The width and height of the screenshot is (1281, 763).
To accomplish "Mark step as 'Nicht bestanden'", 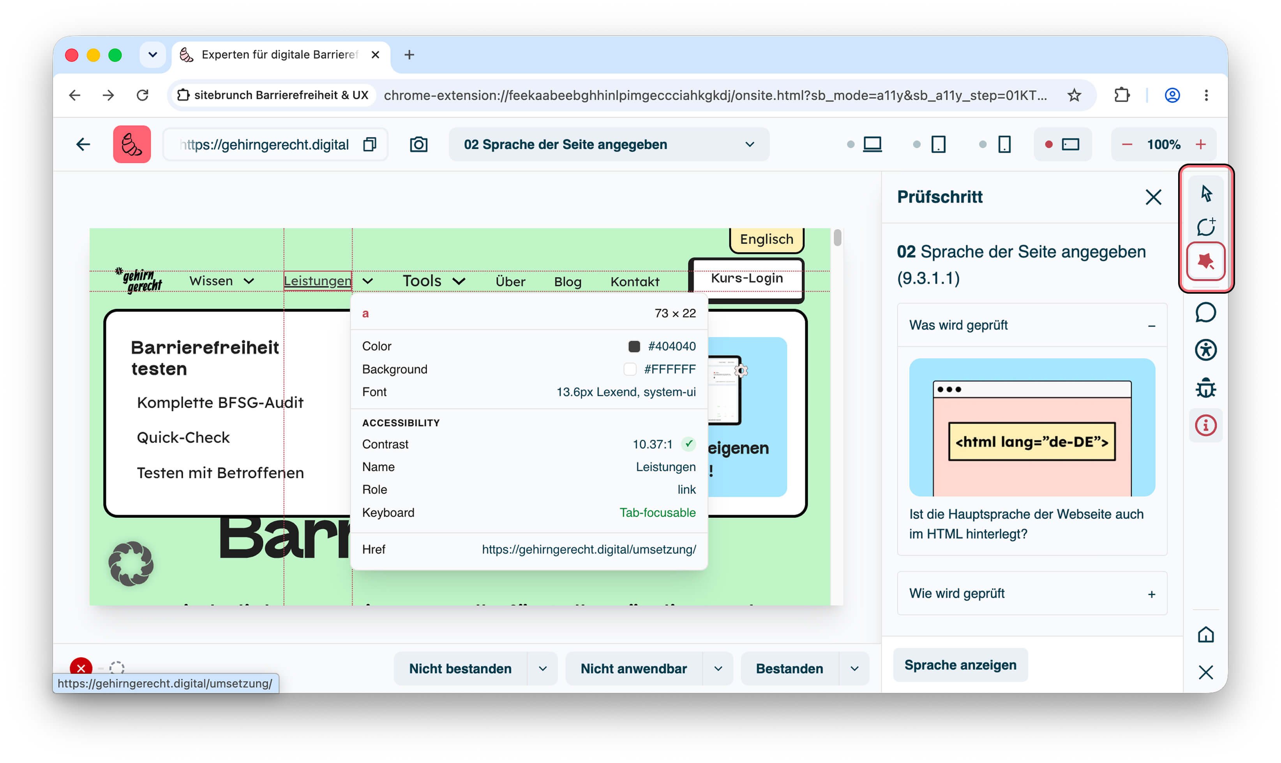I will (460, 668).
